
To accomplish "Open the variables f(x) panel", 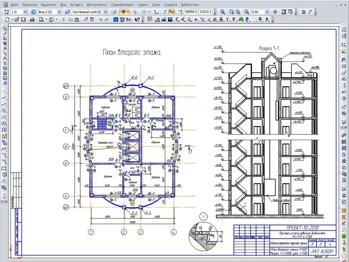I will (x=129, y=19).
